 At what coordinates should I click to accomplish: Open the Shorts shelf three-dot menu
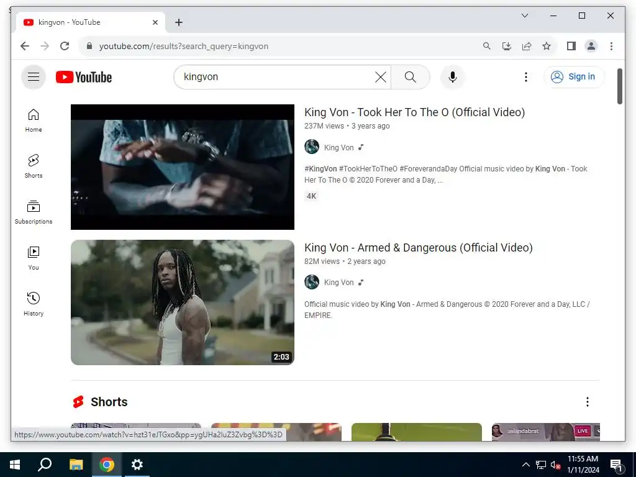[587, 402]
